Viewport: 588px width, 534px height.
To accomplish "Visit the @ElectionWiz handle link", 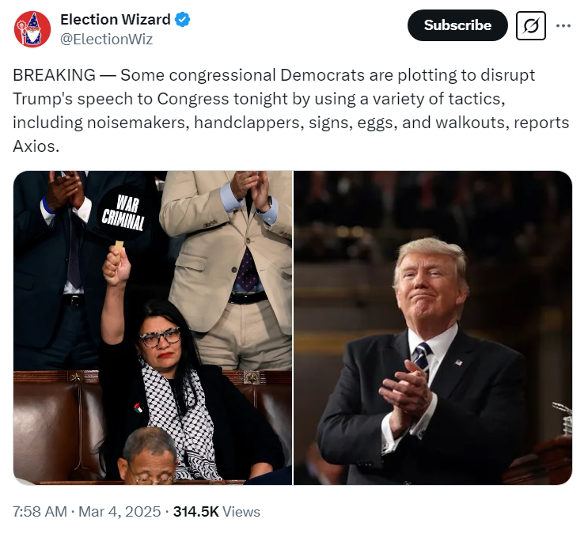I will coord(107,39).
